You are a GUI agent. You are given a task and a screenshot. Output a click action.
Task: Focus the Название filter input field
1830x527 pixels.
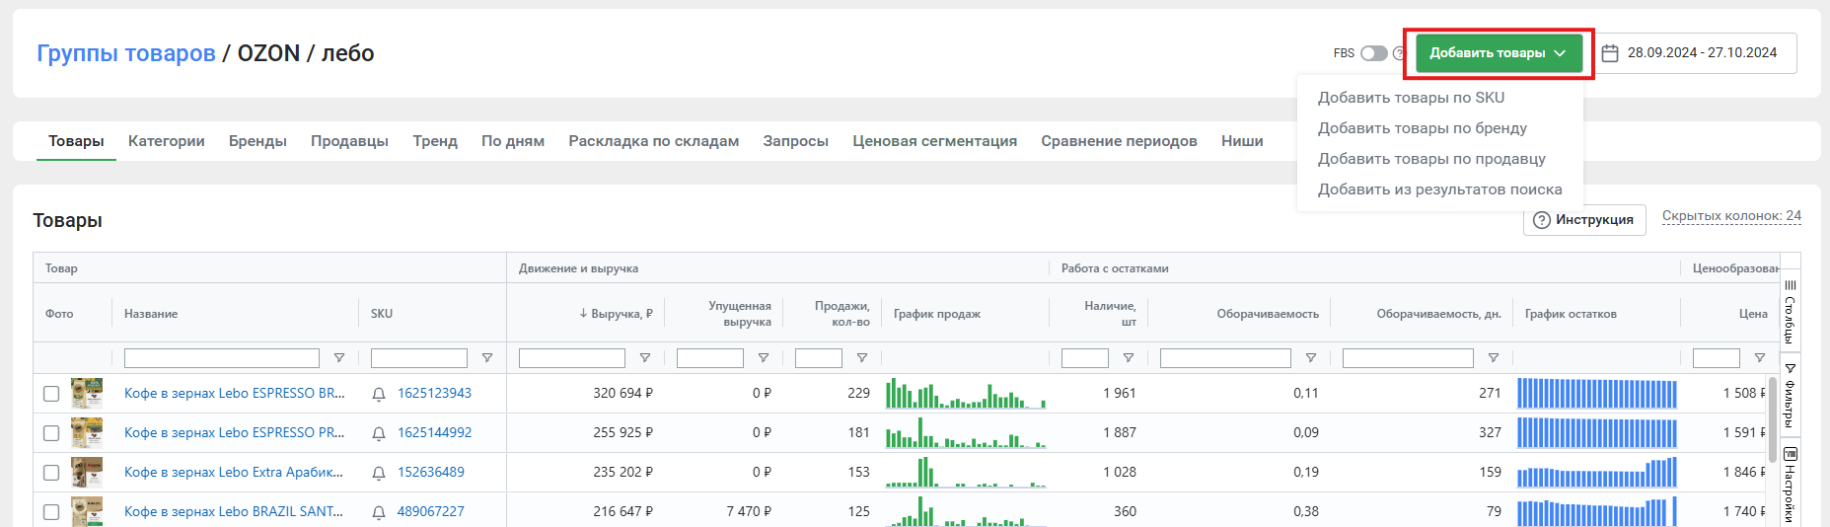(222, 358)
